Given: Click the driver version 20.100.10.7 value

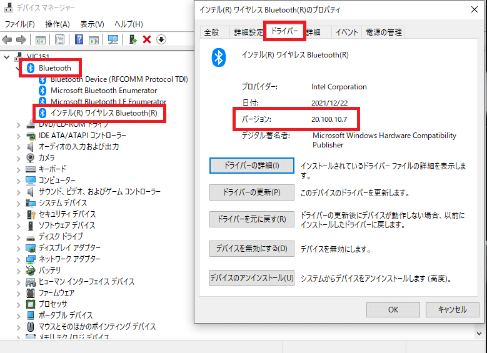Looking at the screenshot, I should 329,119.
